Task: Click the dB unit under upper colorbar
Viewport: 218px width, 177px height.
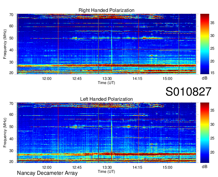Action: [205, 78]
